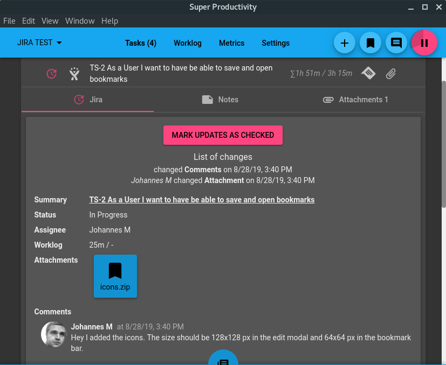Start time tracking with the pink clock icon
Screen dimensions: 446x365
pos(51,74)
